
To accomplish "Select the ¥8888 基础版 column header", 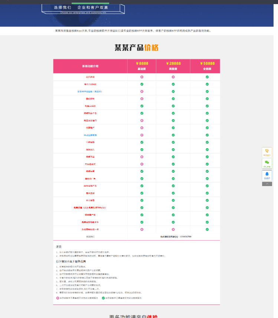I will point(142,66).
